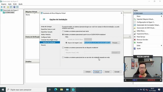Click the Windows Start button
Screen dimensions: 163x92
pos(3,90)
